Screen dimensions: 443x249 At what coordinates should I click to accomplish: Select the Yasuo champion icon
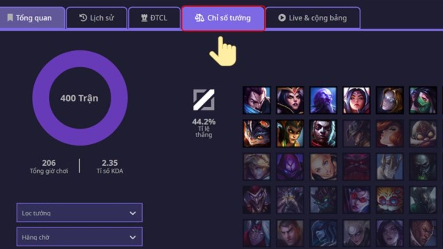257,100
